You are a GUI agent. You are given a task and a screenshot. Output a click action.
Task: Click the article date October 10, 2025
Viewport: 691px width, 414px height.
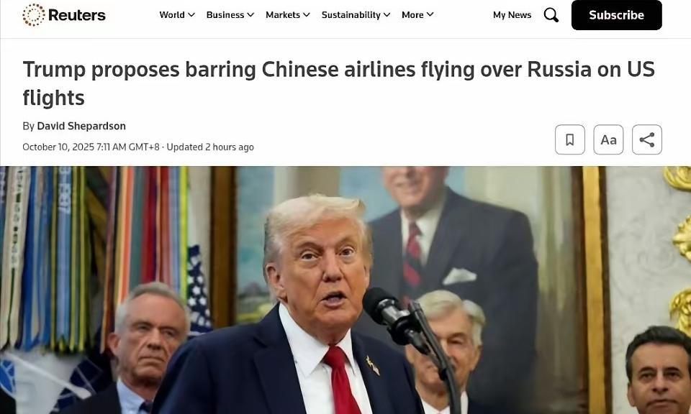(58, 147)
